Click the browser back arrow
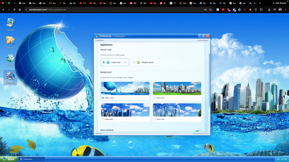Viewport: 289px width, 162px height. (x=4, y=10)
